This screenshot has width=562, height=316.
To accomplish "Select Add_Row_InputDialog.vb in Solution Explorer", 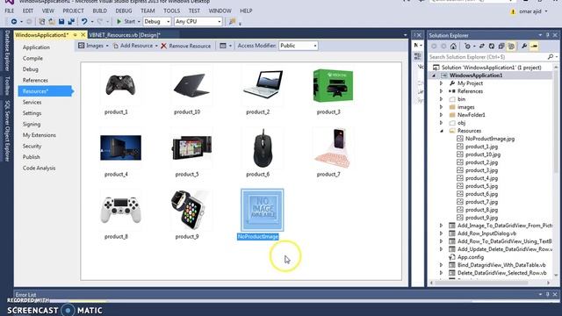I will (x=486, y=233).
